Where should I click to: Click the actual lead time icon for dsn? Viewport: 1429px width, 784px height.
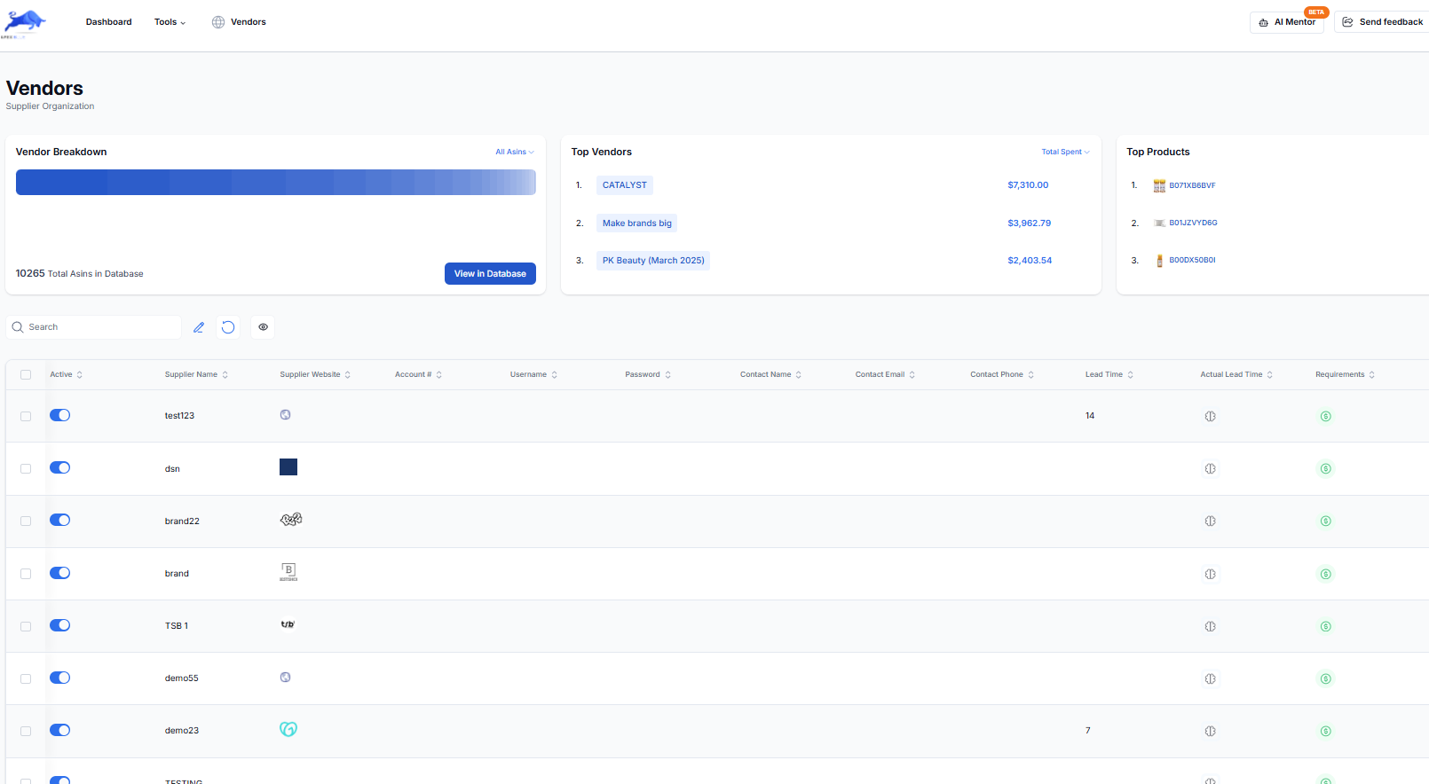[1210, 468]
